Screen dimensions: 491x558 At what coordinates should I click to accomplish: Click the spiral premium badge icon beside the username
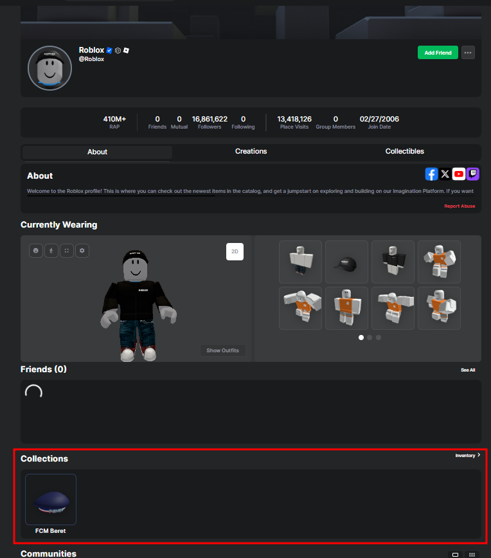tap(118, 51)
